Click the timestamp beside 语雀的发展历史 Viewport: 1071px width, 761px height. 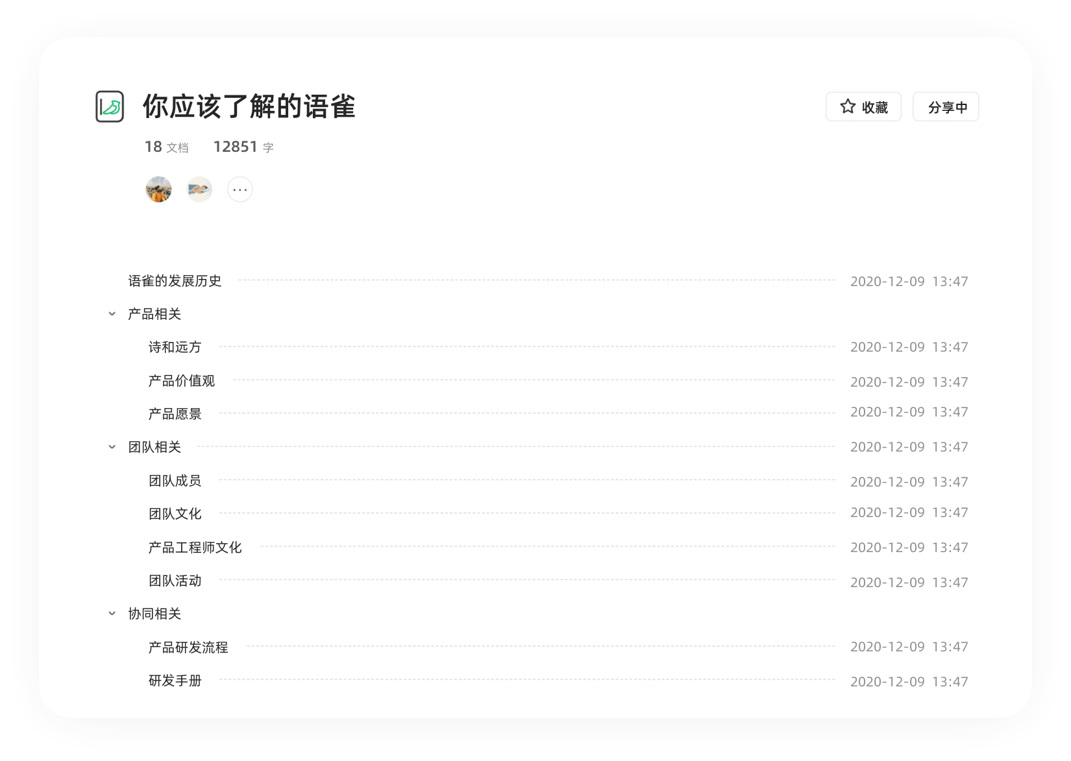[x=909, y=282]
